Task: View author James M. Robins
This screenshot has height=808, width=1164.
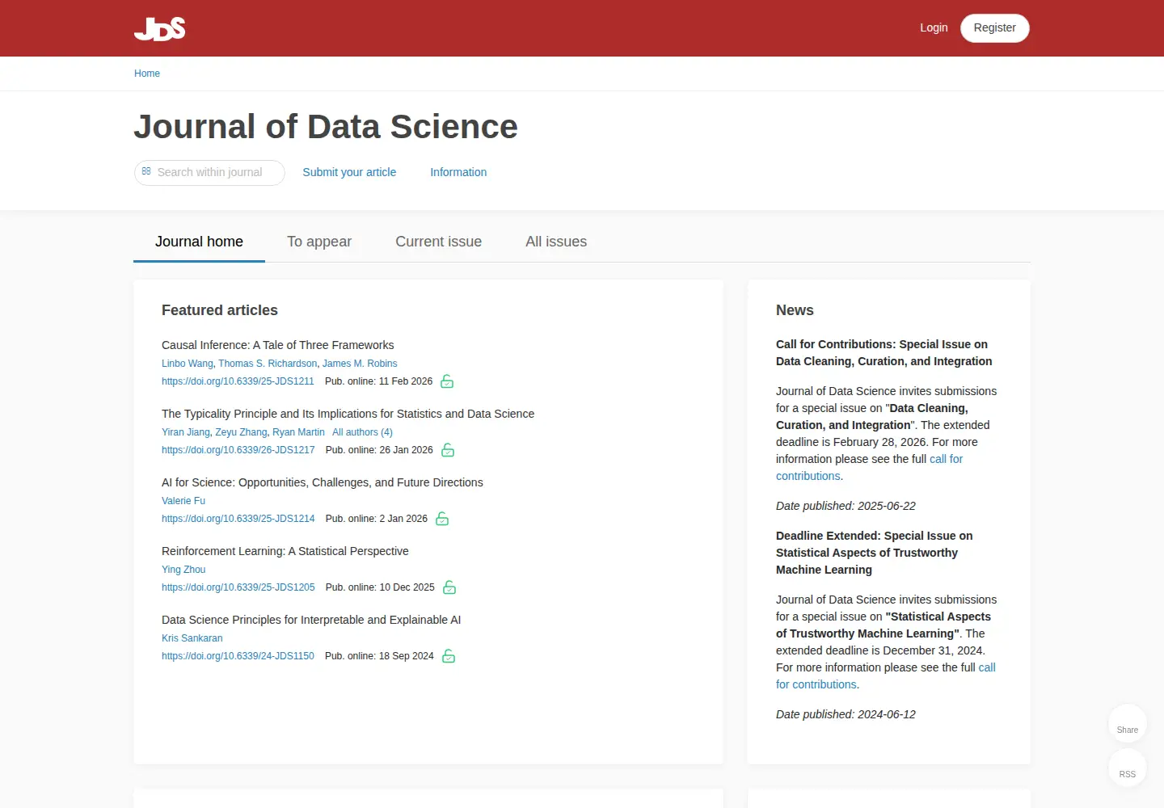Action: tap(360, 364)
